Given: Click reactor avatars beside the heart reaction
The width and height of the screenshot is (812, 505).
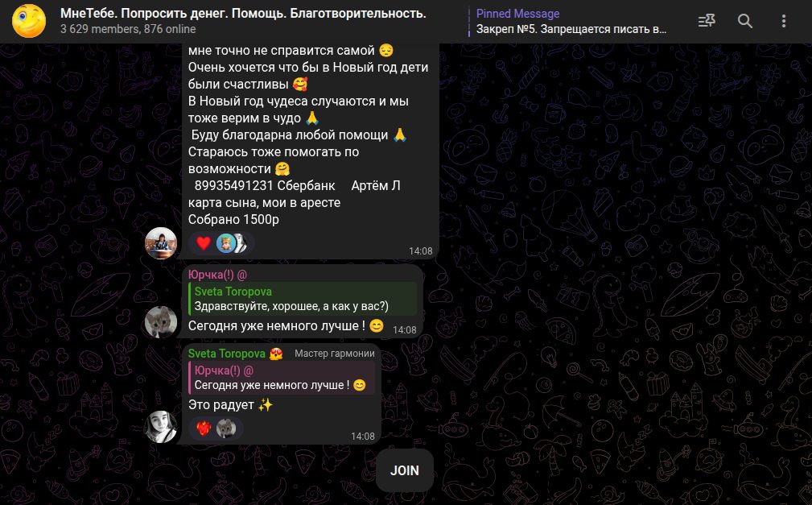Looking at the screenshot, I should click(x=232, y=243).
